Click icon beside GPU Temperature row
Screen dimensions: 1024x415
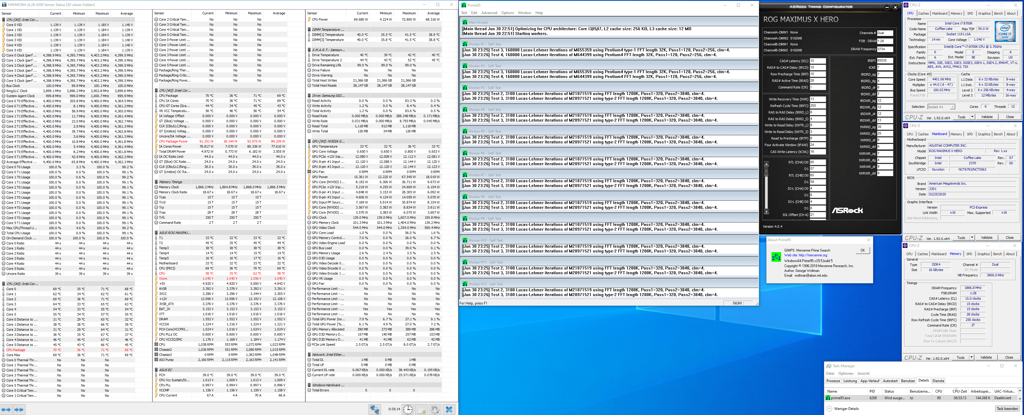tap(309, 146)
